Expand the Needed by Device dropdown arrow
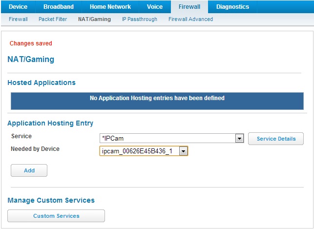 [x=183, y=151]
